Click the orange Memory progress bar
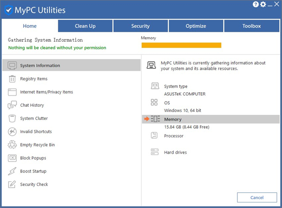 pyautogui.click(x=181, y=45)
